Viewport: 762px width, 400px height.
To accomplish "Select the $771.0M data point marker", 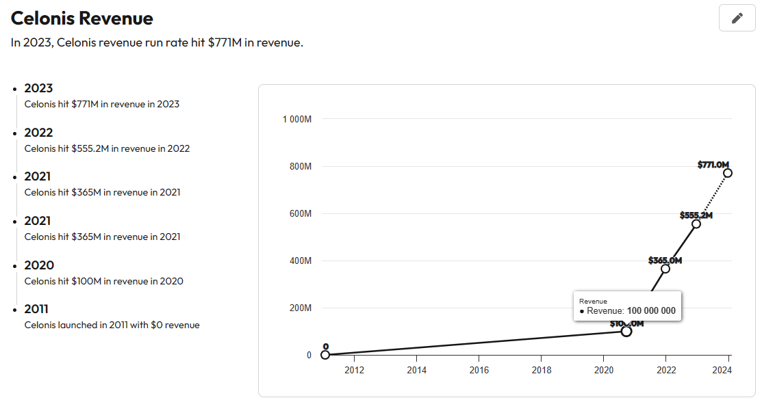I will [x=728, y=173].
